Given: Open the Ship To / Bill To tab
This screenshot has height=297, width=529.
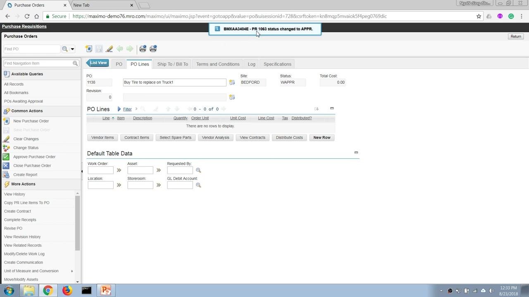Looking at the screenshot, I should coord(173,64).
